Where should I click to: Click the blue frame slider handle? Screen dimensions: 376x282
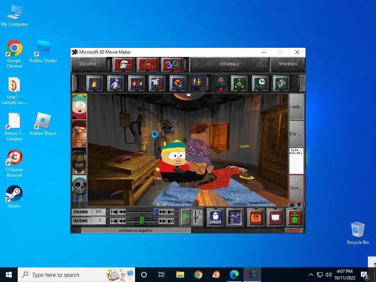point(156,212)
